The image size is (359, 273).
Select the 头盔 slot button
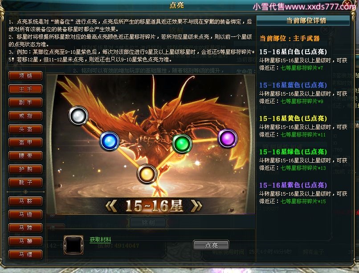click(25, 129)
